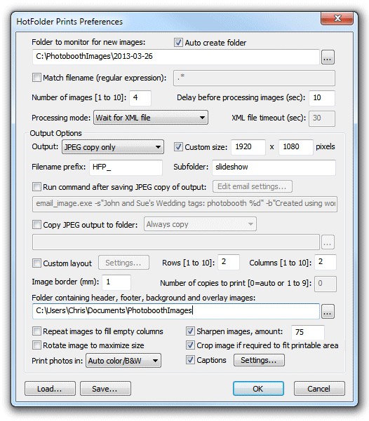Click the Number of images field
369x421 pixels.
click(x=140, y=98)
